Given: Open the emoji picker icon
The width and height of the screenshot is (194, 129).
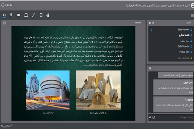Looking at the screenshot, I should pos(154,117).
